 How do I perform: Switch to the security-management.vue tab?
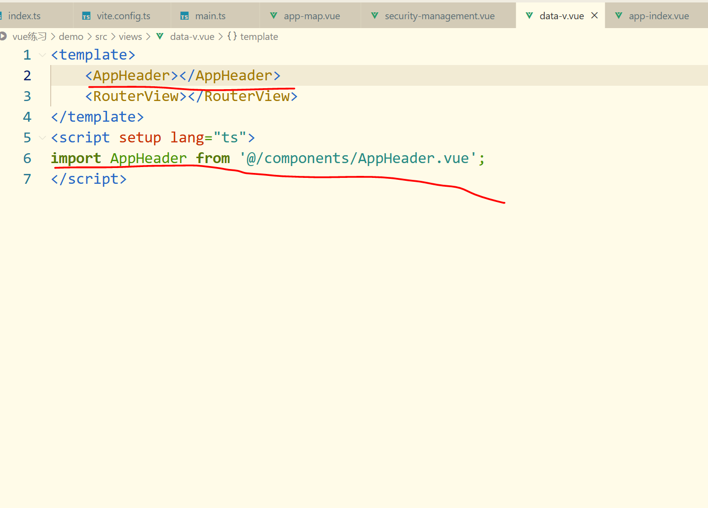(439, 16)
